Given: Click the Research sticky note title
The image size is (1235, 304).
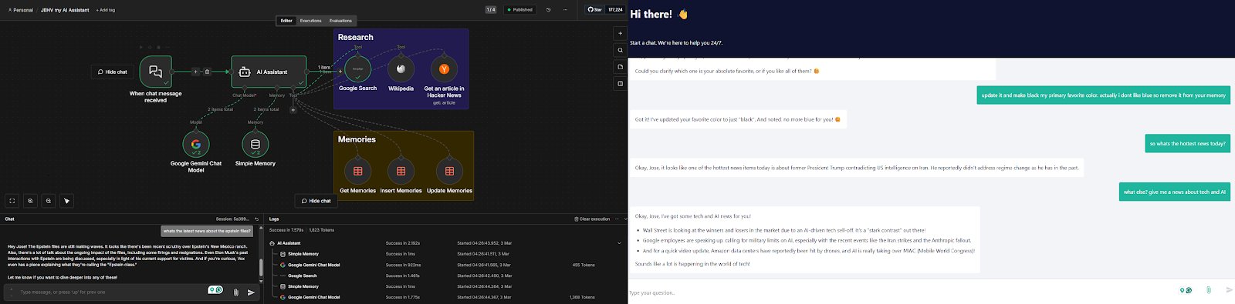Looking at the screenshot, I should coord(355,37).
